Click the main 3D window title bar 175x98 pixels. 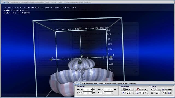(x=87, y=2)
